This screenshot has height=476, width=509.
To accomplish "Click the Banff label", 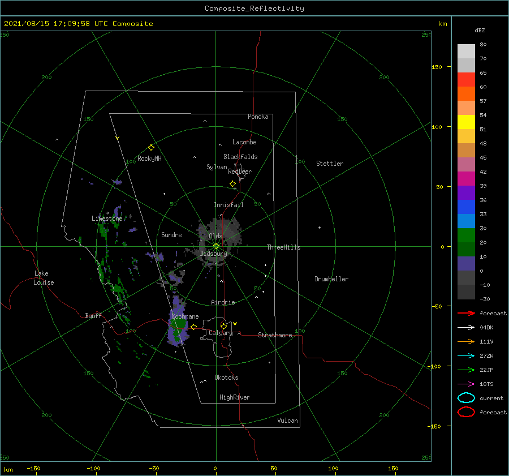I will [x=93, y=315].
